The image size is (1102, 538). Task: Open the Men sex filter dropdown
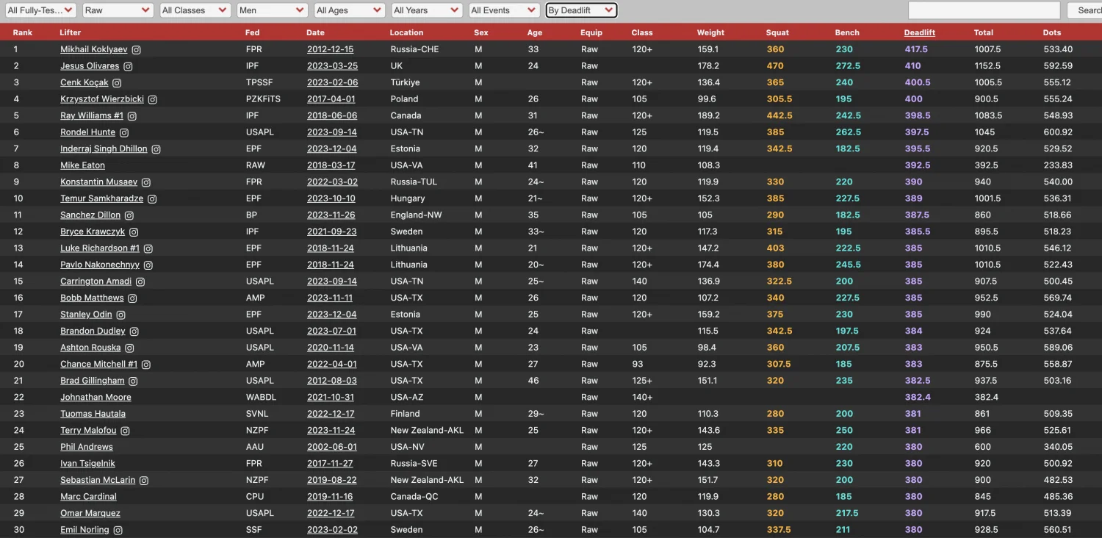272,10
